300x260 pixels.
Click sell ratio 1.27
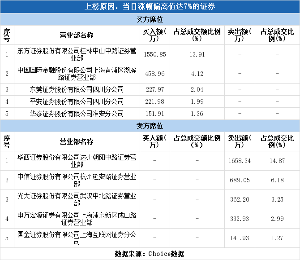[277, 238]
